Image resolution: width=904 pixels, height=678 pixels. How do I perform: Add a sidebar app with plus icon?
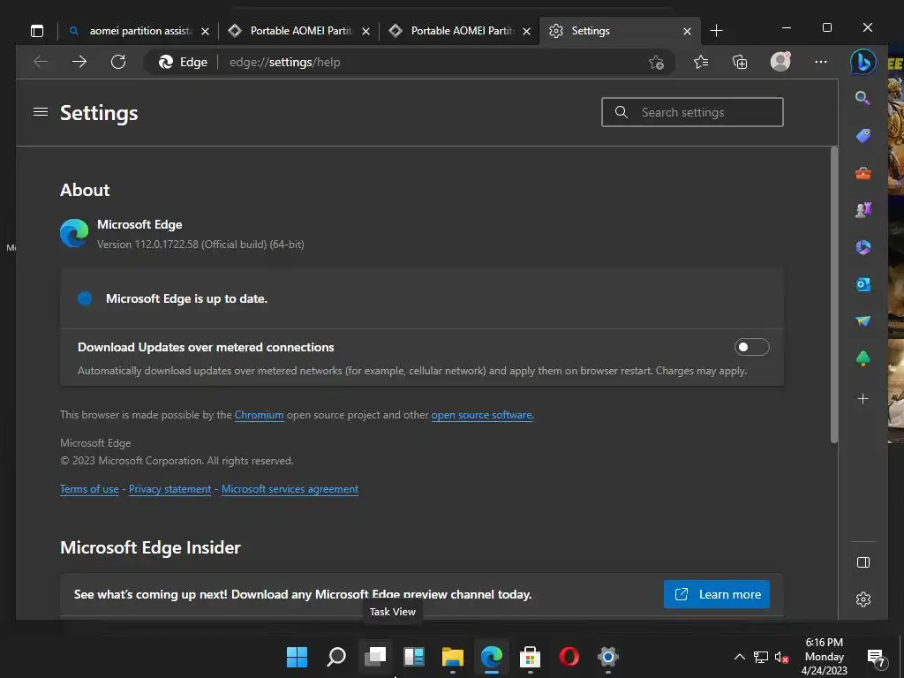pos(863,398)
